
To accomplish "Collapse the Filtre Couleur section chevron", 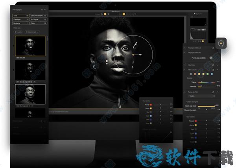I will 218,70.
